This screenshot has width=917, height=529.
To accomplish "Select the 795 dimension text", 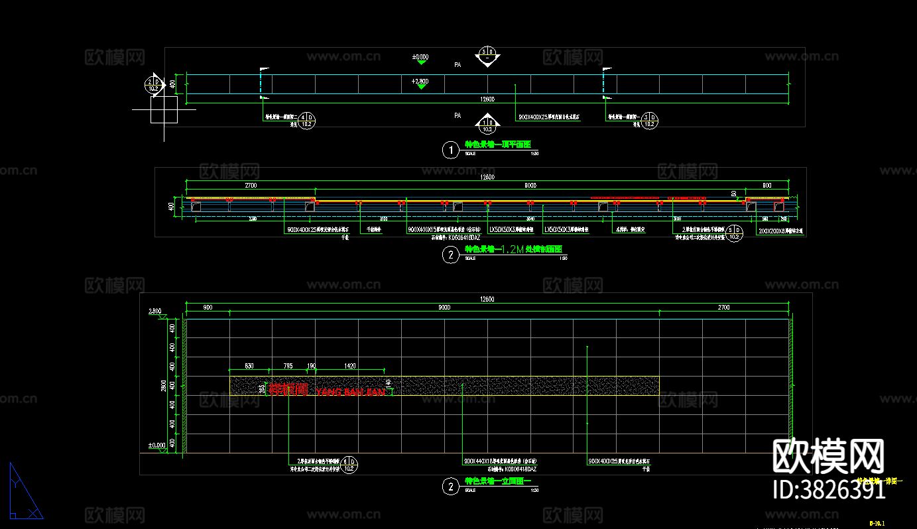I will click(x=288, y=365).
